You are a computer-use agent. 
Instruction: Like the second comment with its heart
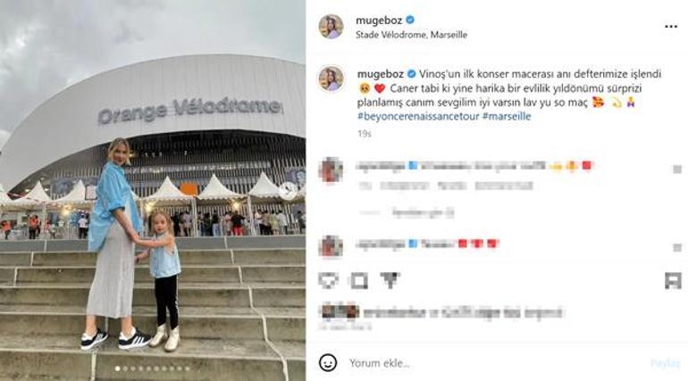(677, 247)
